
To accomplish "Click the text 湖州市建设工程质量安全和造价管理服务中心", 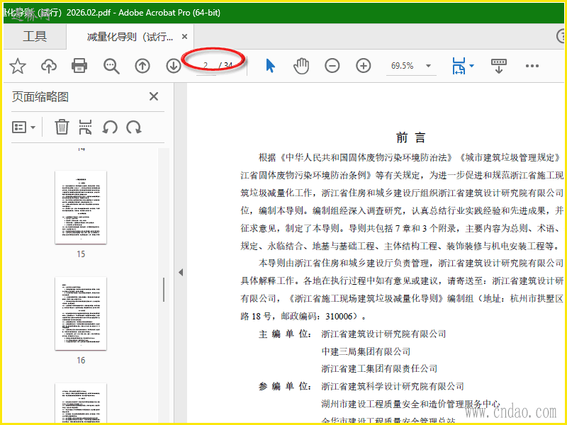I will [x=410, y=404].
